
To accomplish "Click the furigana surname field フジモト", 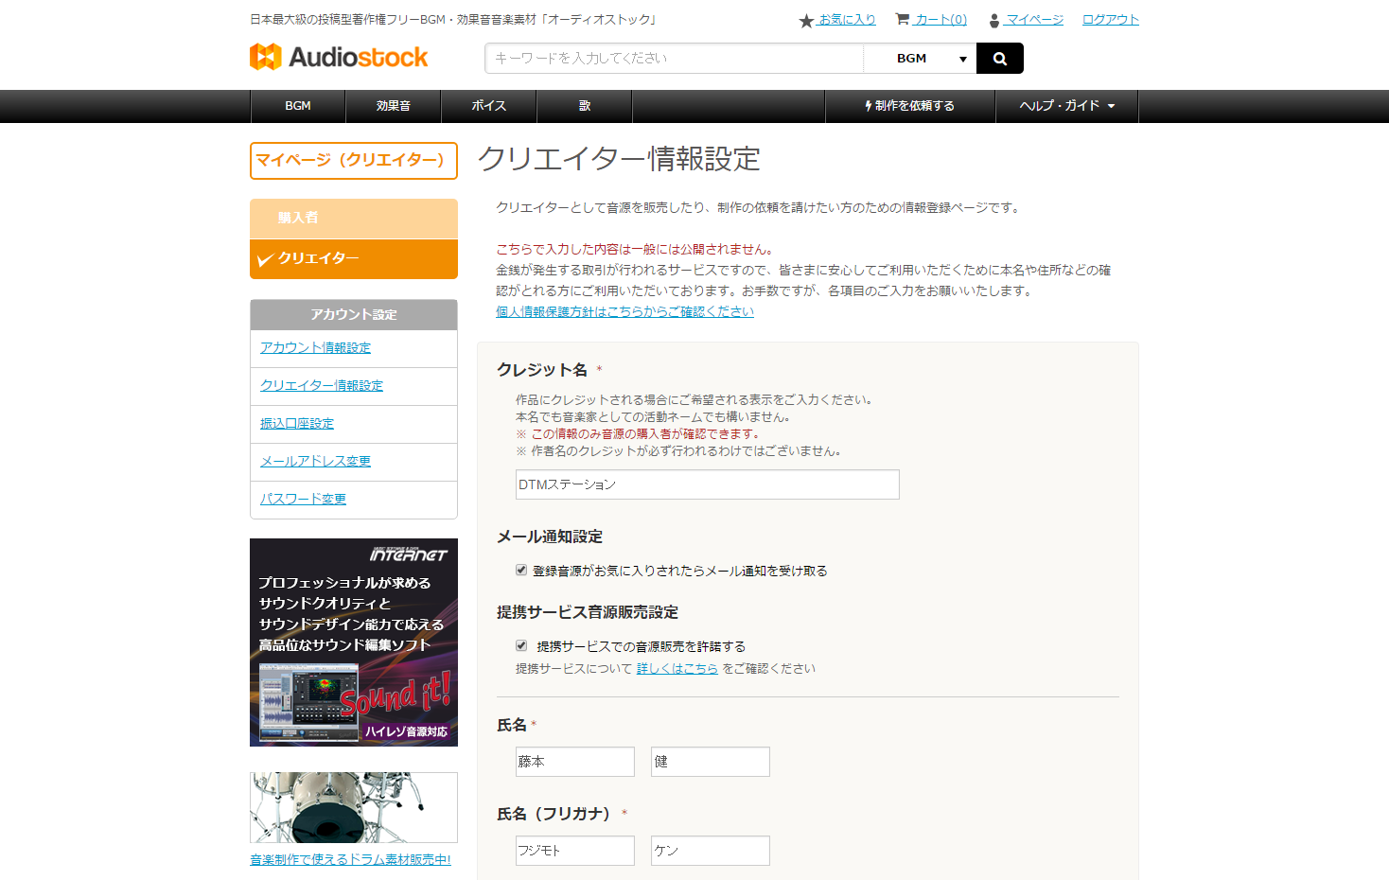I will click(575, 851).
